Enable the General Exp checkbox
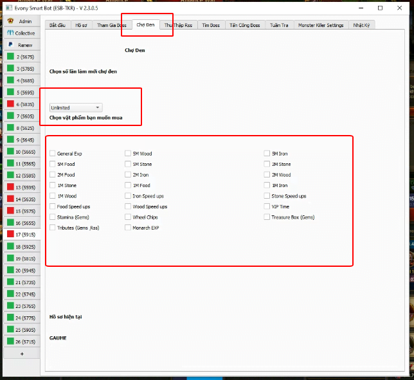The image size is (414, 380). 53,154
